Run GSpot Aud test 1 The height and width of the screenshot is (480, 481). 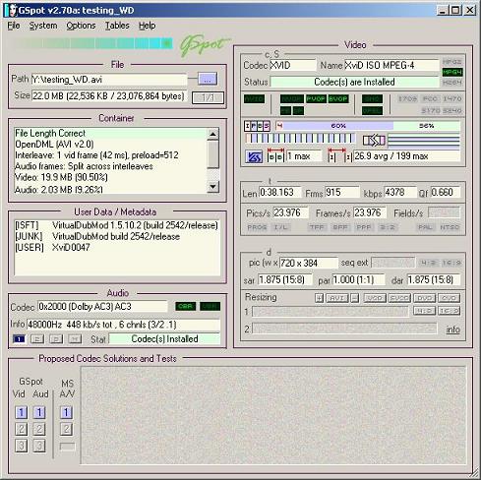(x=39, y=412)
